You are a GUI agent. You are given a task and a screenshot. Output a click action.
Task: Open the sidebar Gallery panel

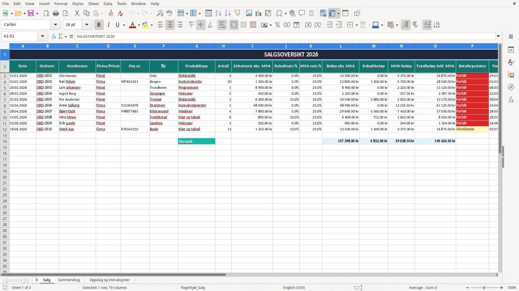[x=511, y=75]
